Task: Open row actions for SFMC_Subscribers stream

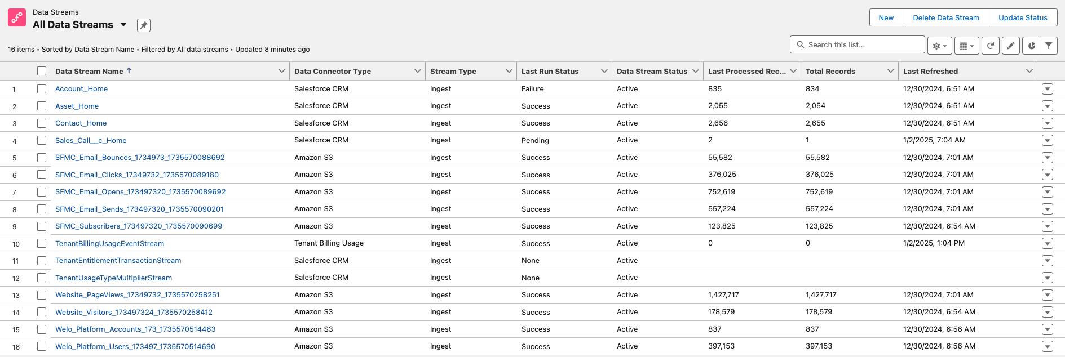Action: click(x=1048, y=226)
